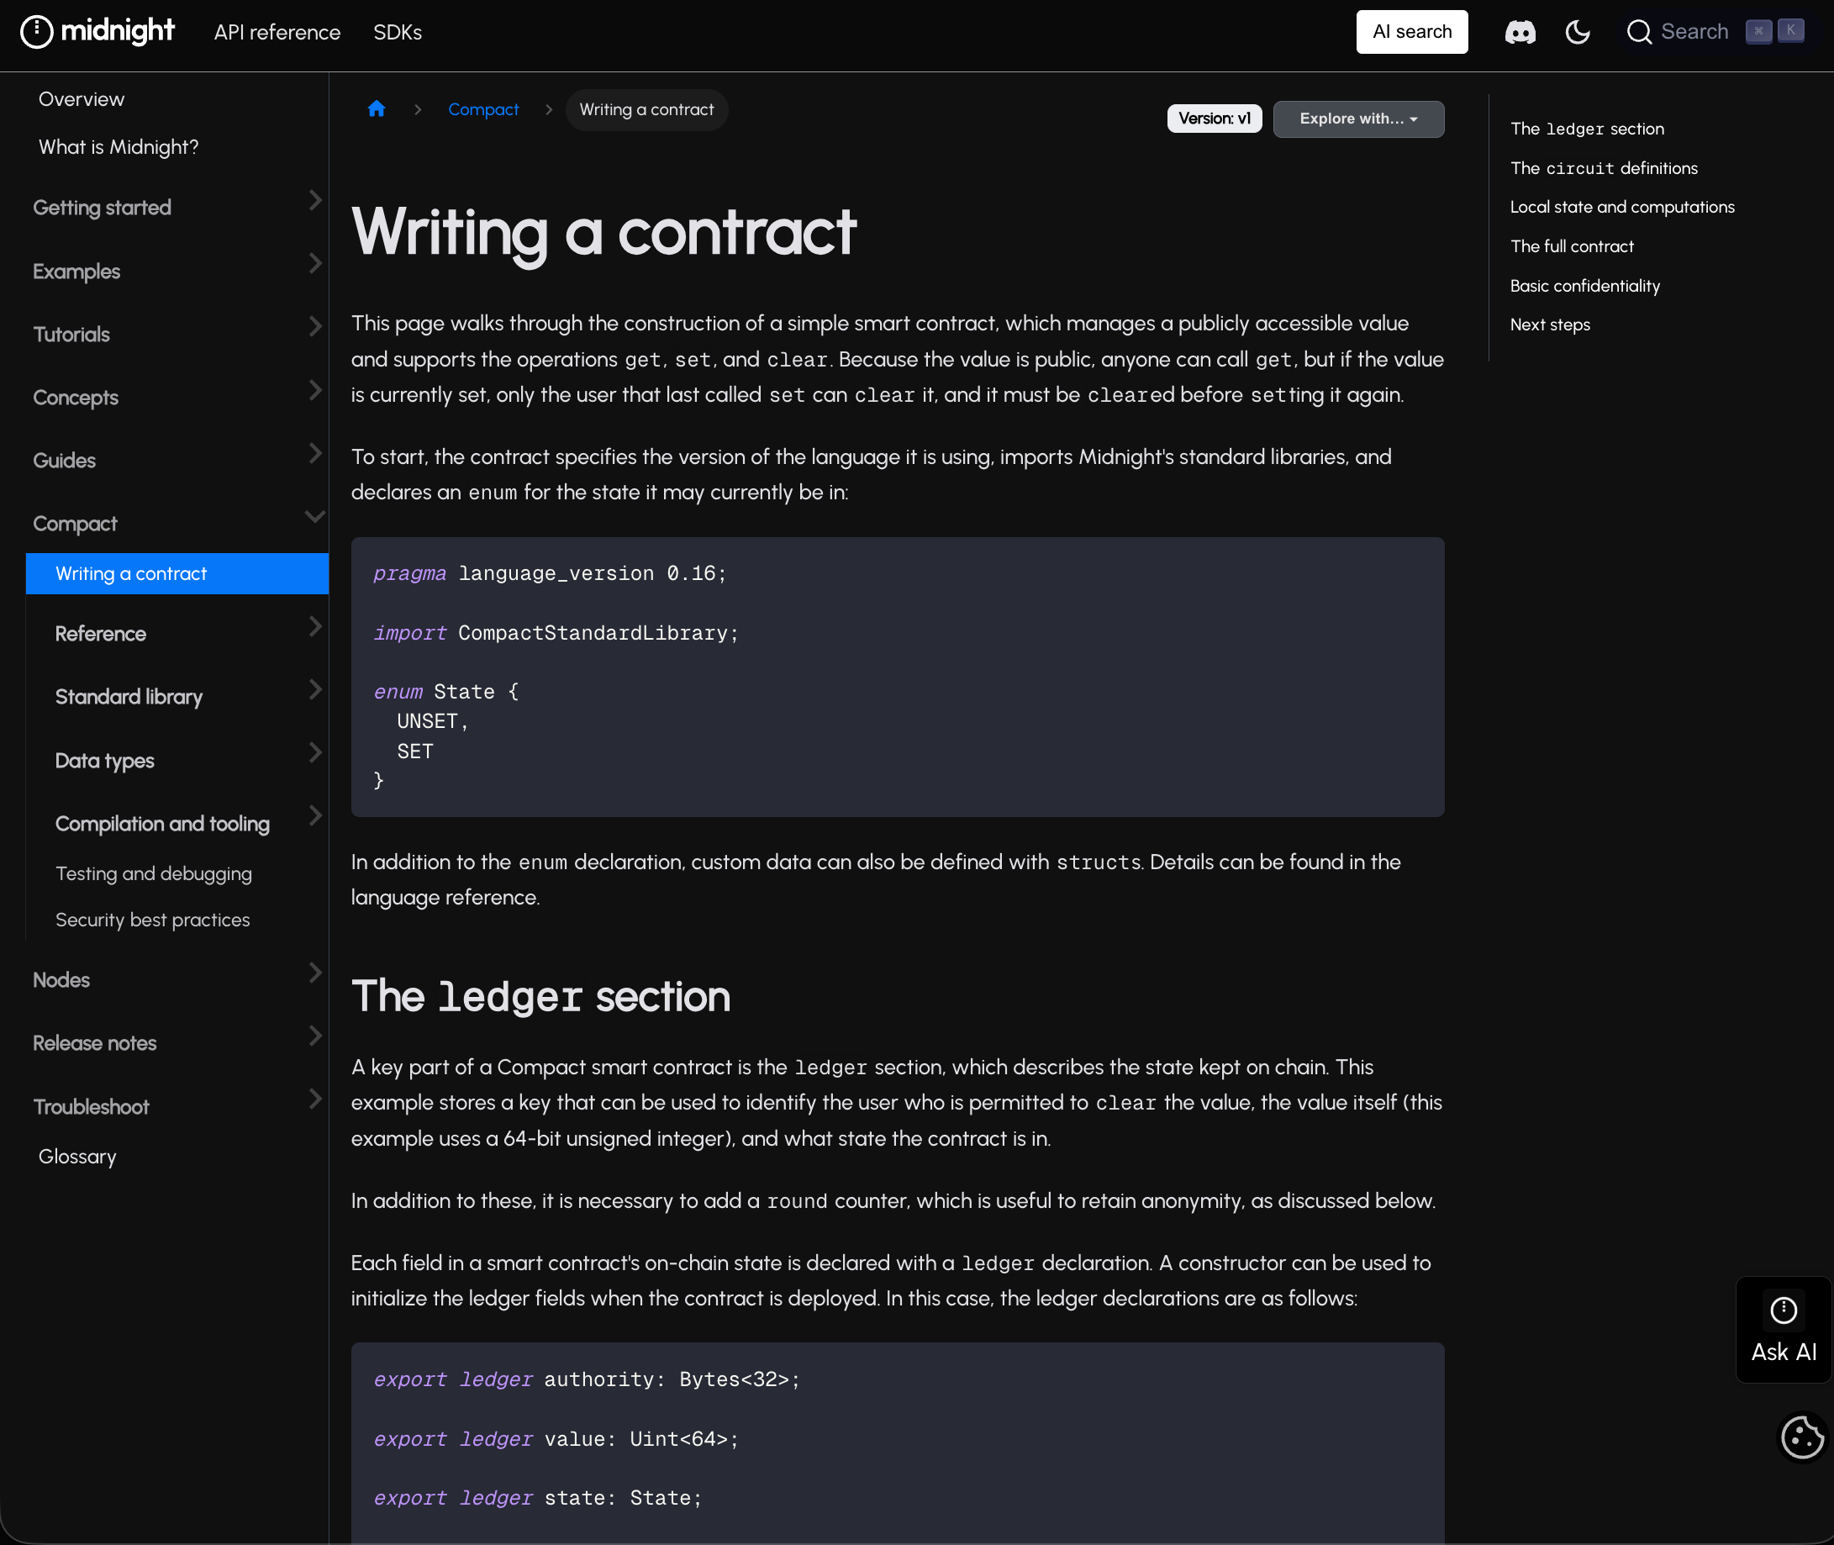
Task: Expand the Standard library chevron
Action: 315,690
